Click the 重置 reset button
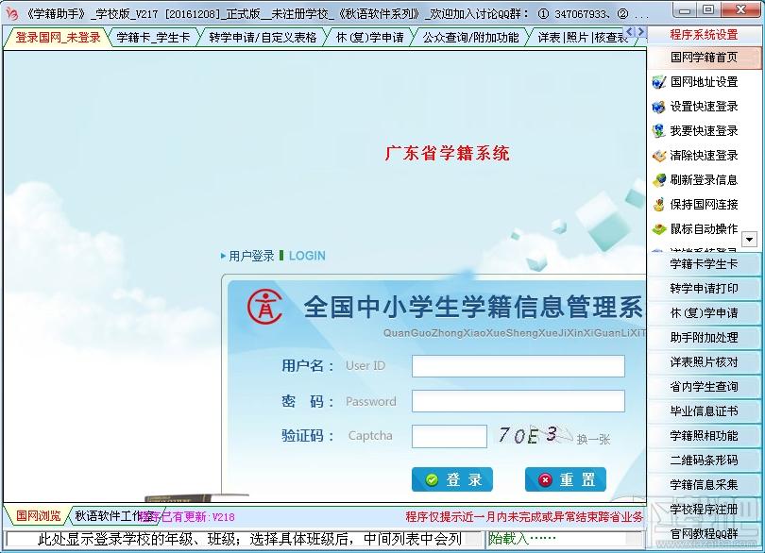The height and width of the screenshot is (553, 765). 566,479
